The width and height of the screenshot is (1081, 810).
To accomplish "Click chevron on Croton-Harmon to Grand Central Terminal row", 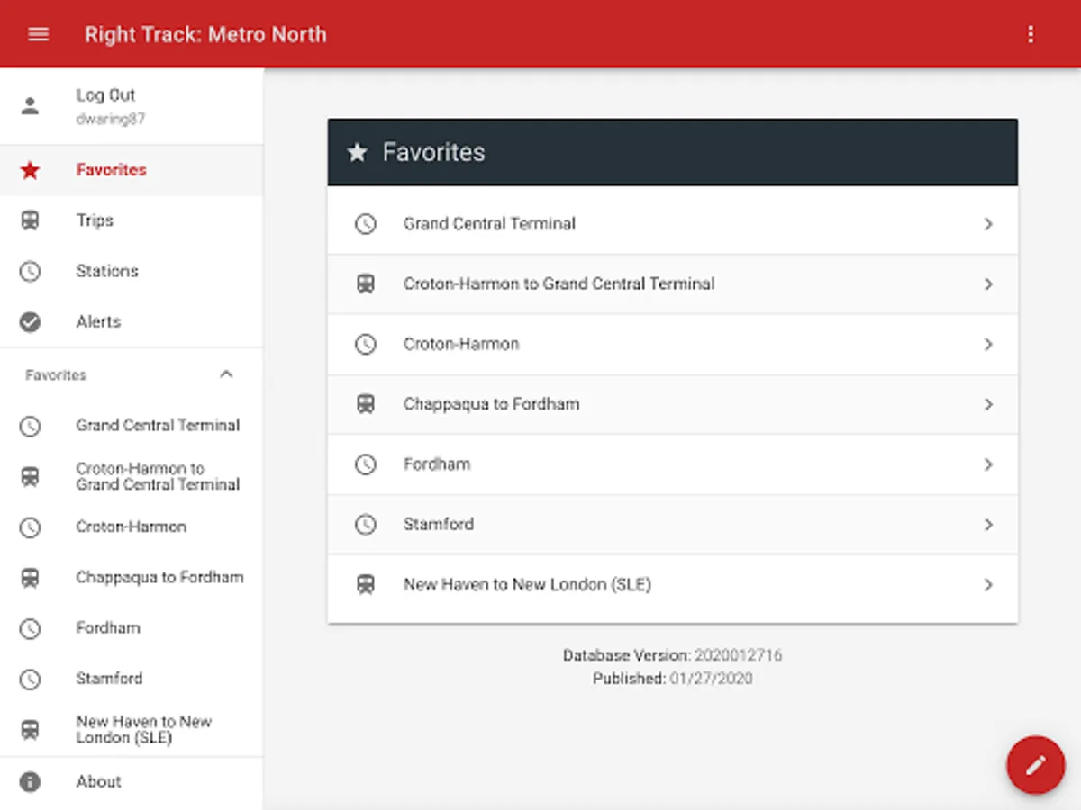I will pos(988,284).
